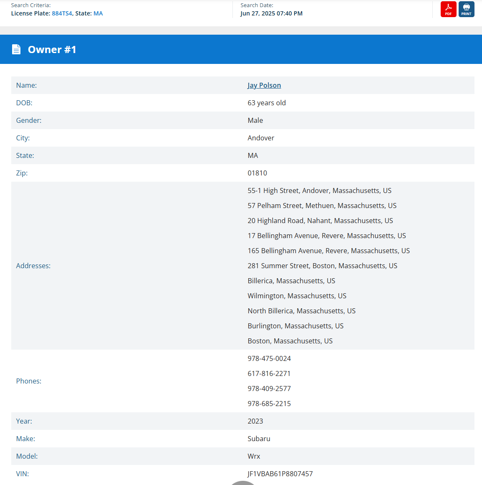Select the state value MA in table
482x485 pixels.
253,155
